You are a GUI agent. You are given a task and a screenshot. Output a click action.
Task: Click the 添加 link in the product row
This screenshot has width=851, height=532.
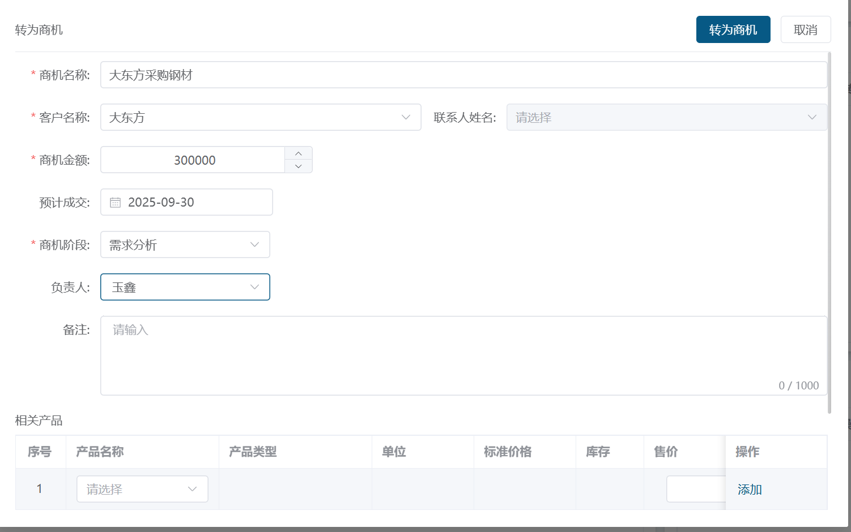tap(750, 490)
